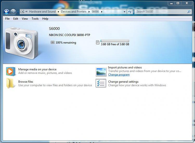
Task: Click the folder icon for Browse files
Action: click(x=10, y=83)
